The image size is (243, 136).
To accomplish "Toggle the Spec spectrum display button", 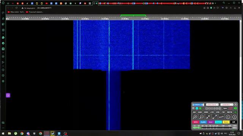I will pos(225,108).
